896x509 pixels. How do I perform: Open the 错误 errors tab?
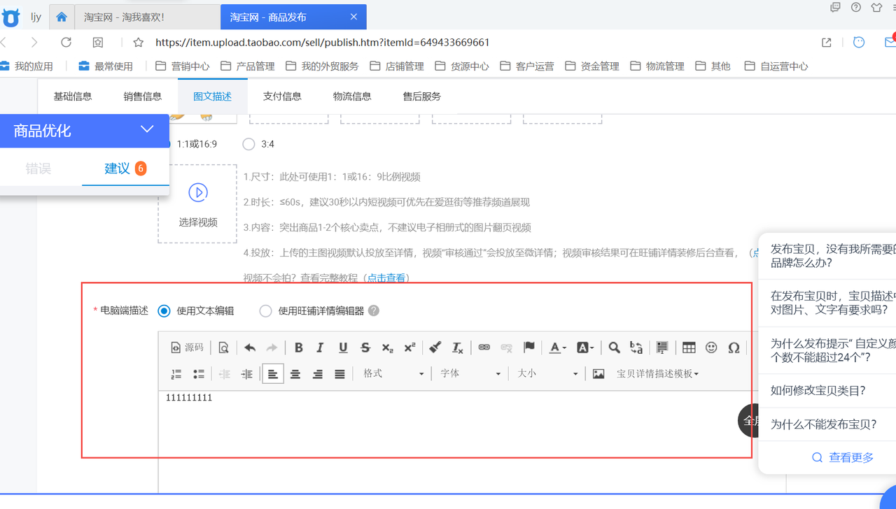coord(38,169)
